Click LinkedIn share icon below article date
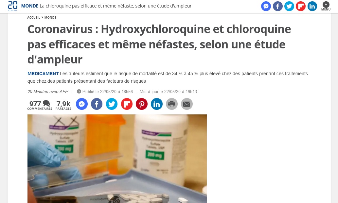This screenshot has height=203, width=338. (x=157, y=104)
